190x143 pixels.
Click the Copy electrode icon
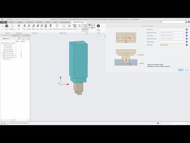[x=42, y=27]
